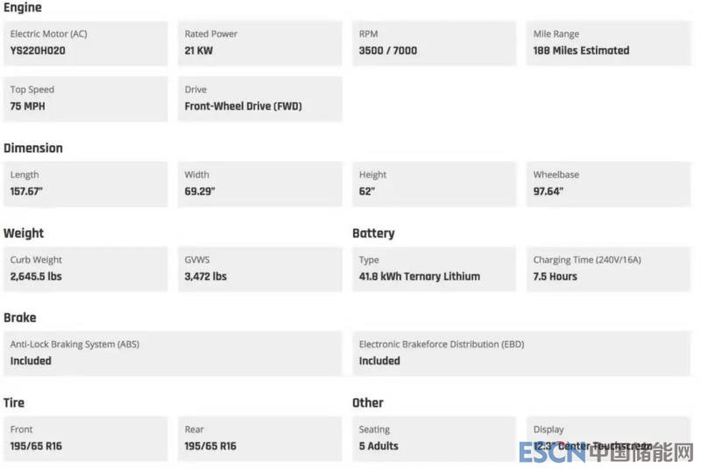
Task: Select the Charging Time 7.5 Hours card
Action: click(x=608, y=269)
